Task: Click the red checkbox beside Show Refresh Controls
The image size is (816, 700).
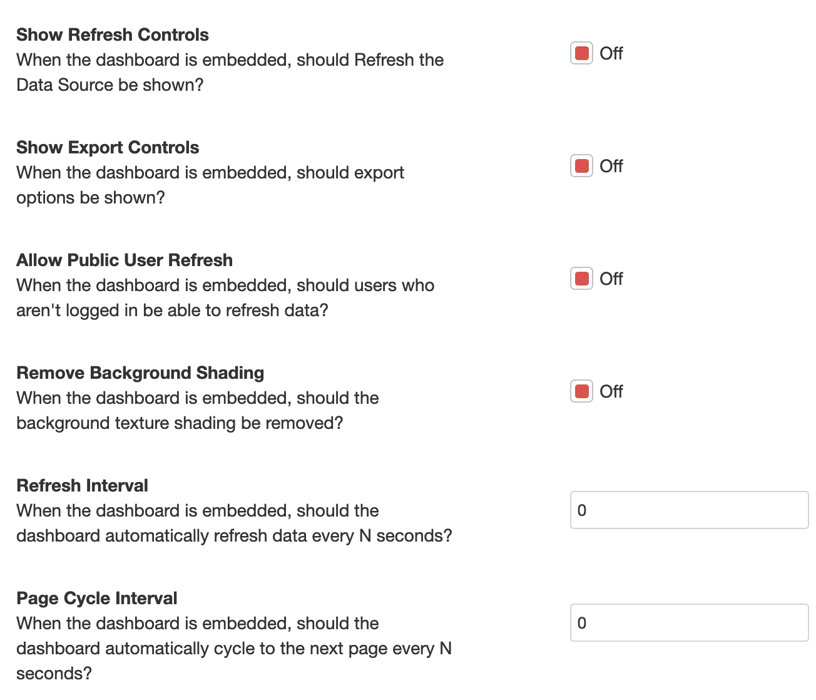Action: 581,53
